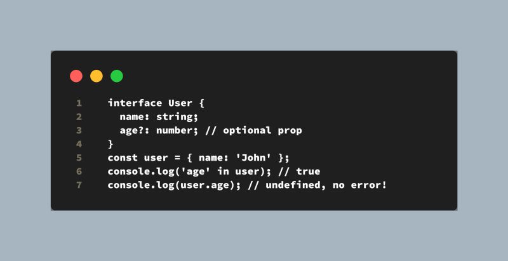Click the 'User' identifier on line 1
508x261 pixels.
pyautogui.click(x=180, y=104)
